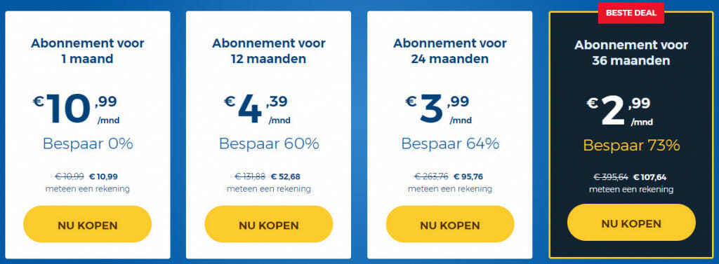
Task: Select the 'Abonnement voor 36 maanden' heading
Action: click(631, 53)
